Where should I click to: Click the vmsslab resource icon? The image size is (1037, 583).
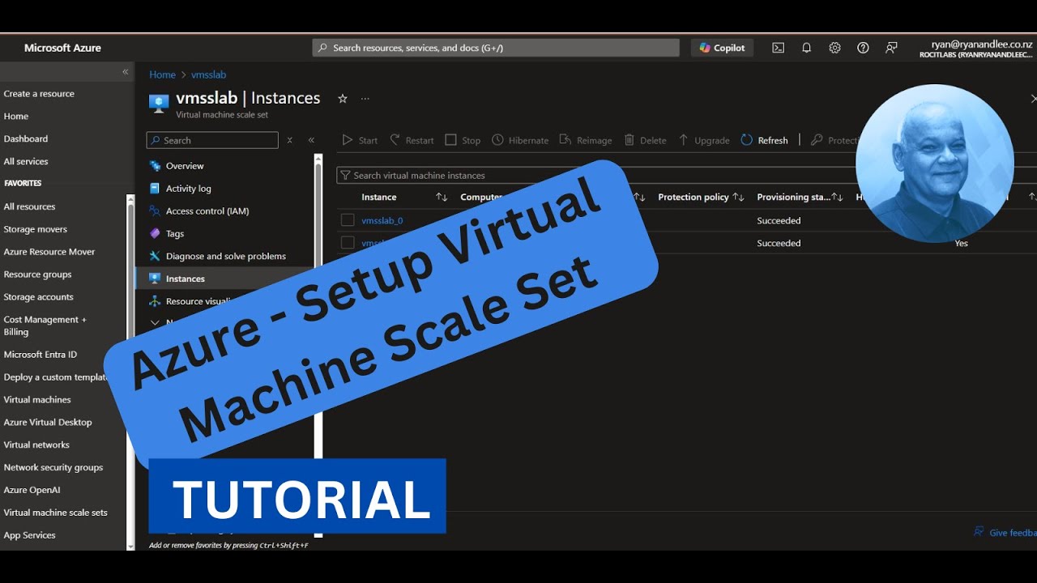[x=159, y=102]
